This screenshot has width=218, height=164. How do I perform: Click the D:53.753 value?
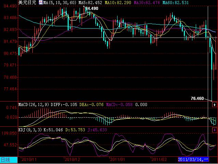75,130
